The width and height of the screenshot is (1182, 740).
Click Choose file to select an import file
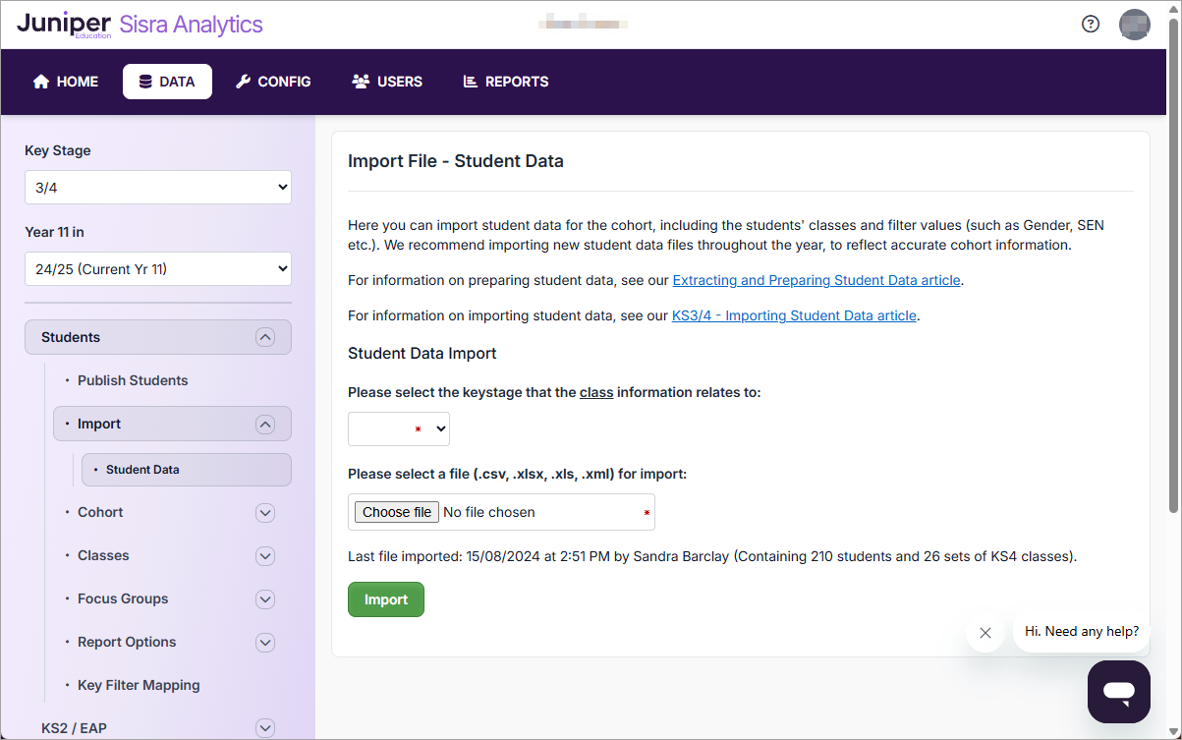[396, 512]
